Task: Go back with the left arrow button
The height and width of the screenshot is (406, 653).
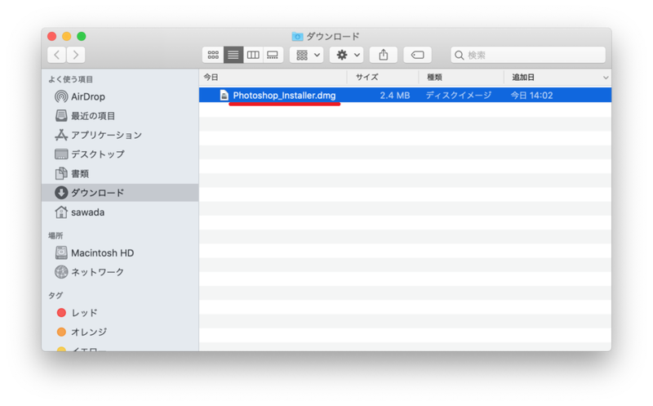Action: click(x=56, y=55)
